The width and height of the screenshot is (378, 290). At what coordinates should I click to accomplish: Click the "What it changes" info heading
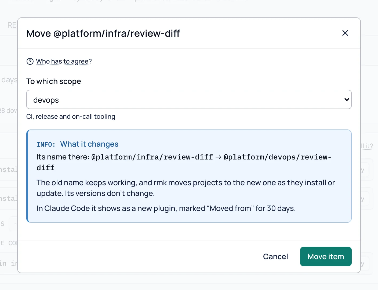coord(89,144)
